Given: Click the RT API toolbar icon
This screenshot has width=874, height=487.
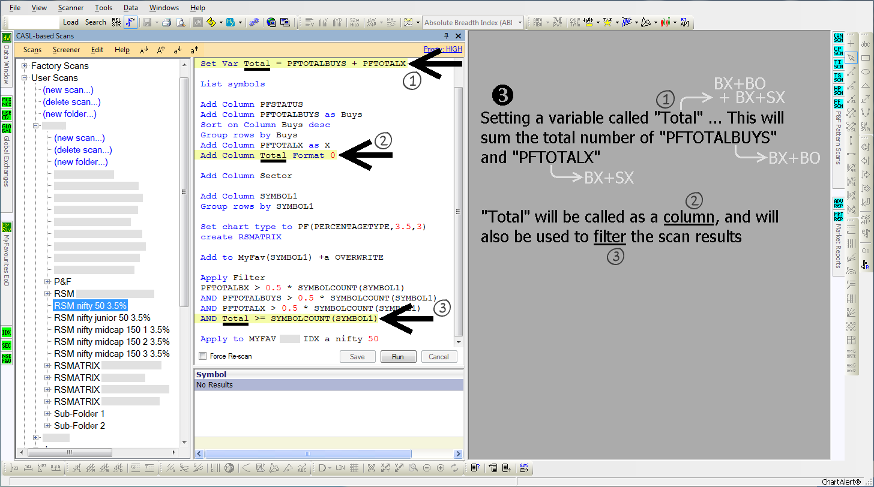Looking at the screenshot, I should click(684, 22).
